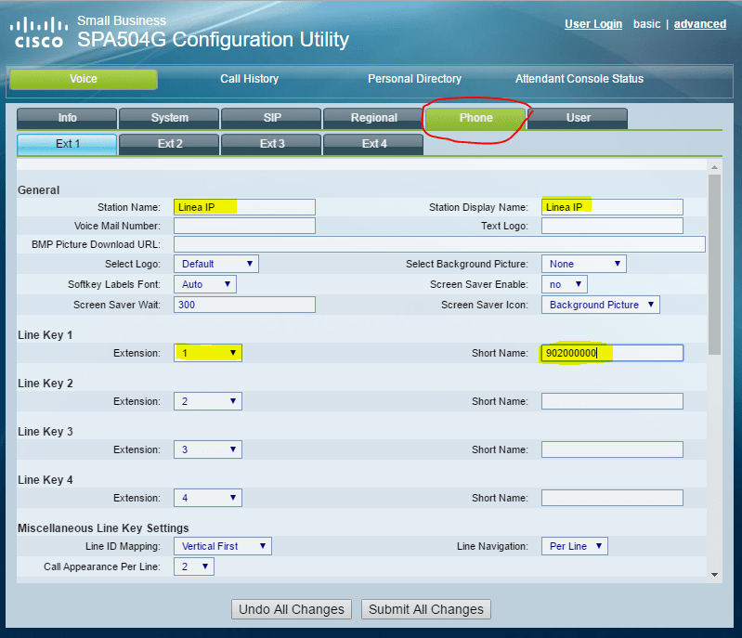Open Line Key 4 Extension dropdown
742x638 pixels.
point(208,498)
